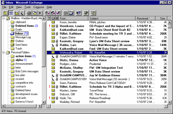Collapse the Personal Folders tree node
Viewport: 173px width, 114px height.
(3, 53)
